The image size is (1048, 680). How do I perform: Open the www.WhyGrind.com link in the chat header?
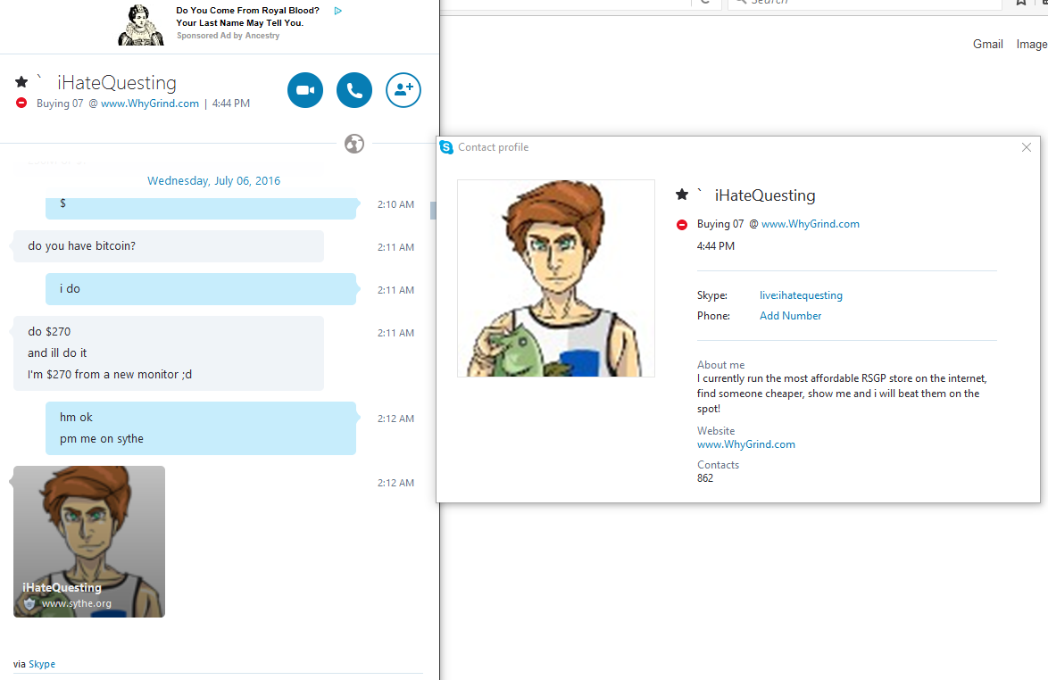[150, 104]
